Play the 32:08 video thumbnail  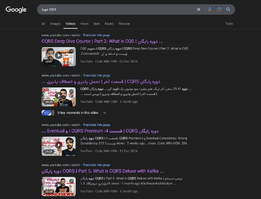pyautogui.click(x=59, y=187)
